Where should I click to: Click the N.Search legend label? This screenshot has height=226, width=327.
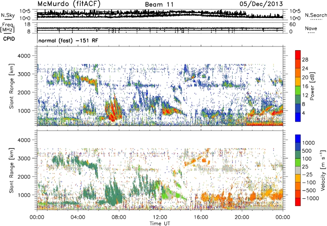click(x=316, y=15)
